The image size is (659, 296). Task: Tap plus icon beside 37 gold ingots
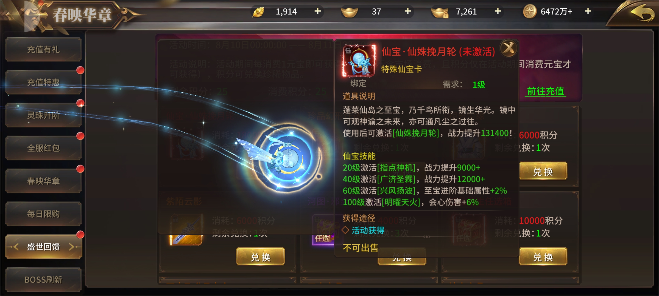(x=408, y=11)
